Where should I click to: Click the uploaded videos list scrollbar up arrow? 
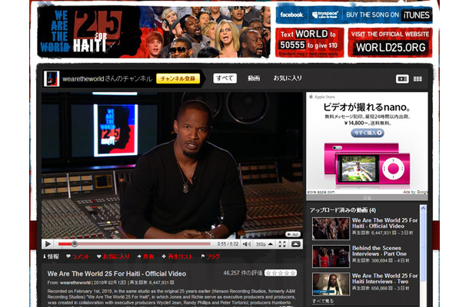(423, 208)
